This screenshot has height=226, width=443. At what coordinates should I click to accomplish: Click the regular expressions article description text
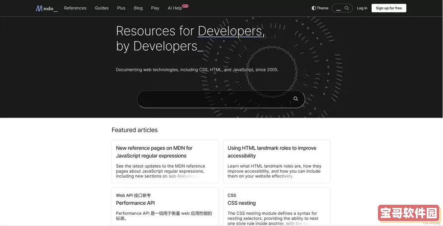pos(160,171)
